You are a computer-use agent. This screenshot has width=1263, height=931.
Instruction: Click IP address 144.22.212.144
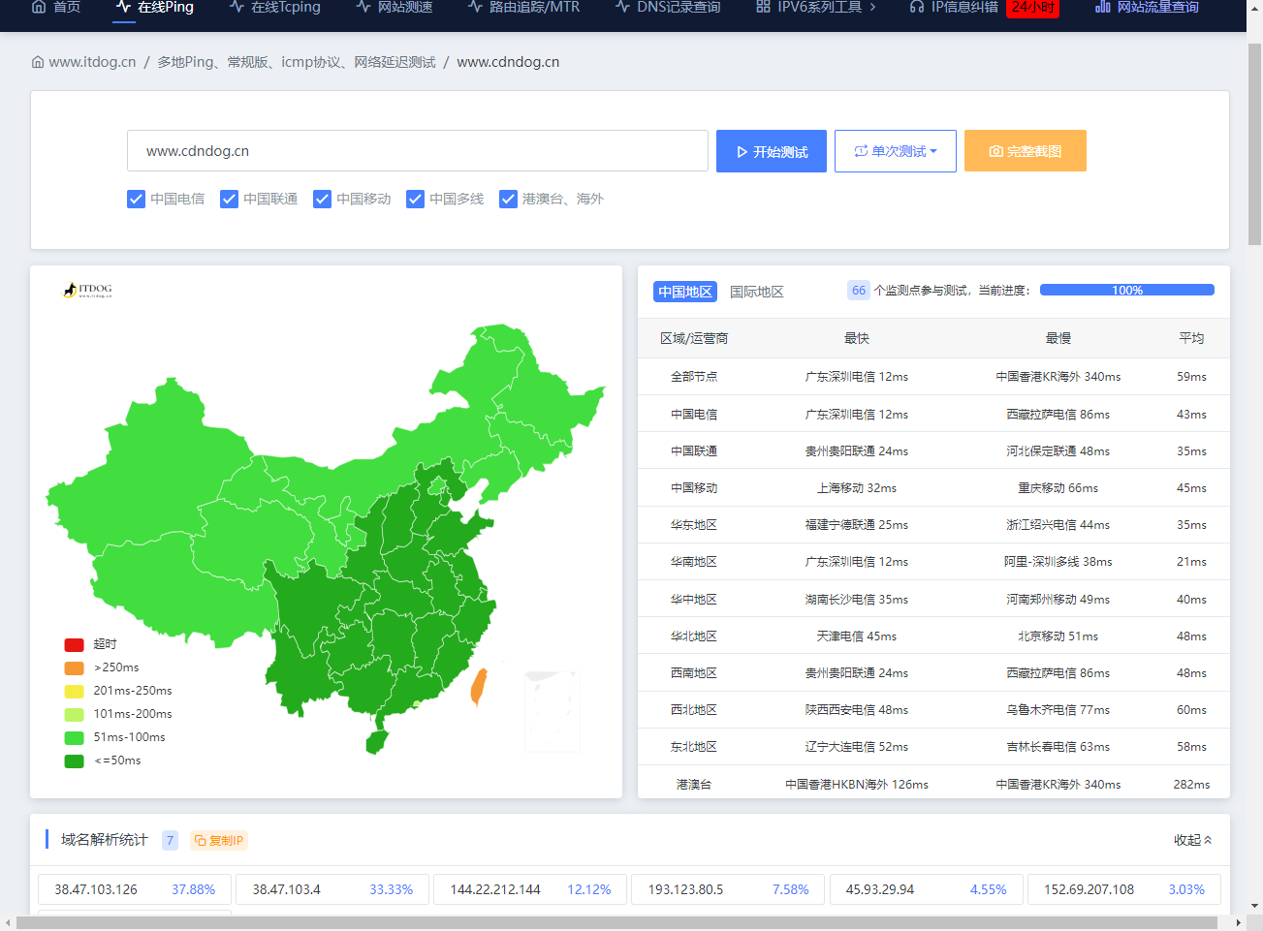pos(495,889)
